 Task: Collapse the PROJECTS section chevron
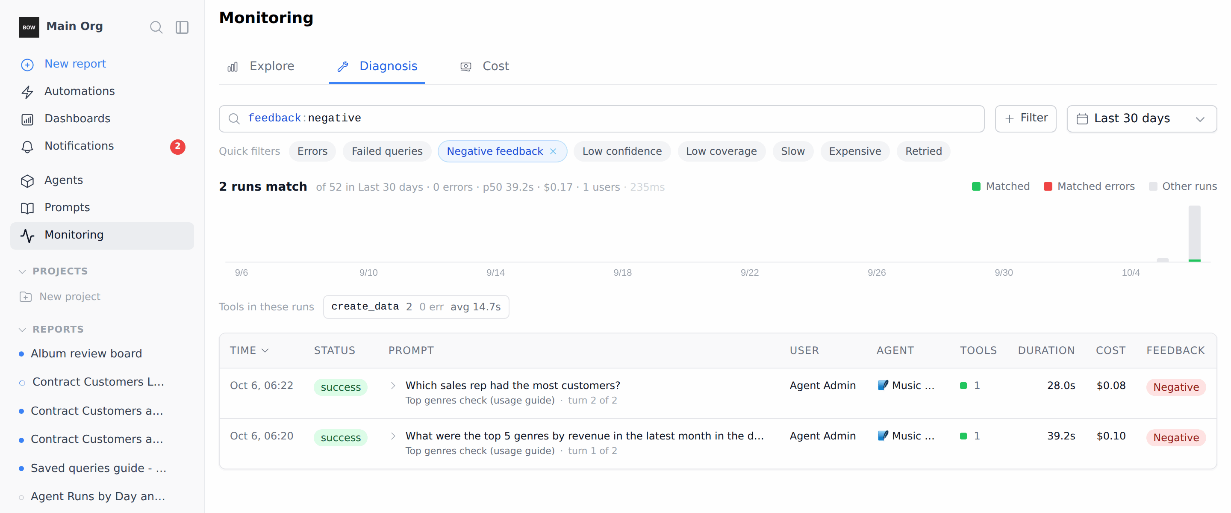coord(22,271)
